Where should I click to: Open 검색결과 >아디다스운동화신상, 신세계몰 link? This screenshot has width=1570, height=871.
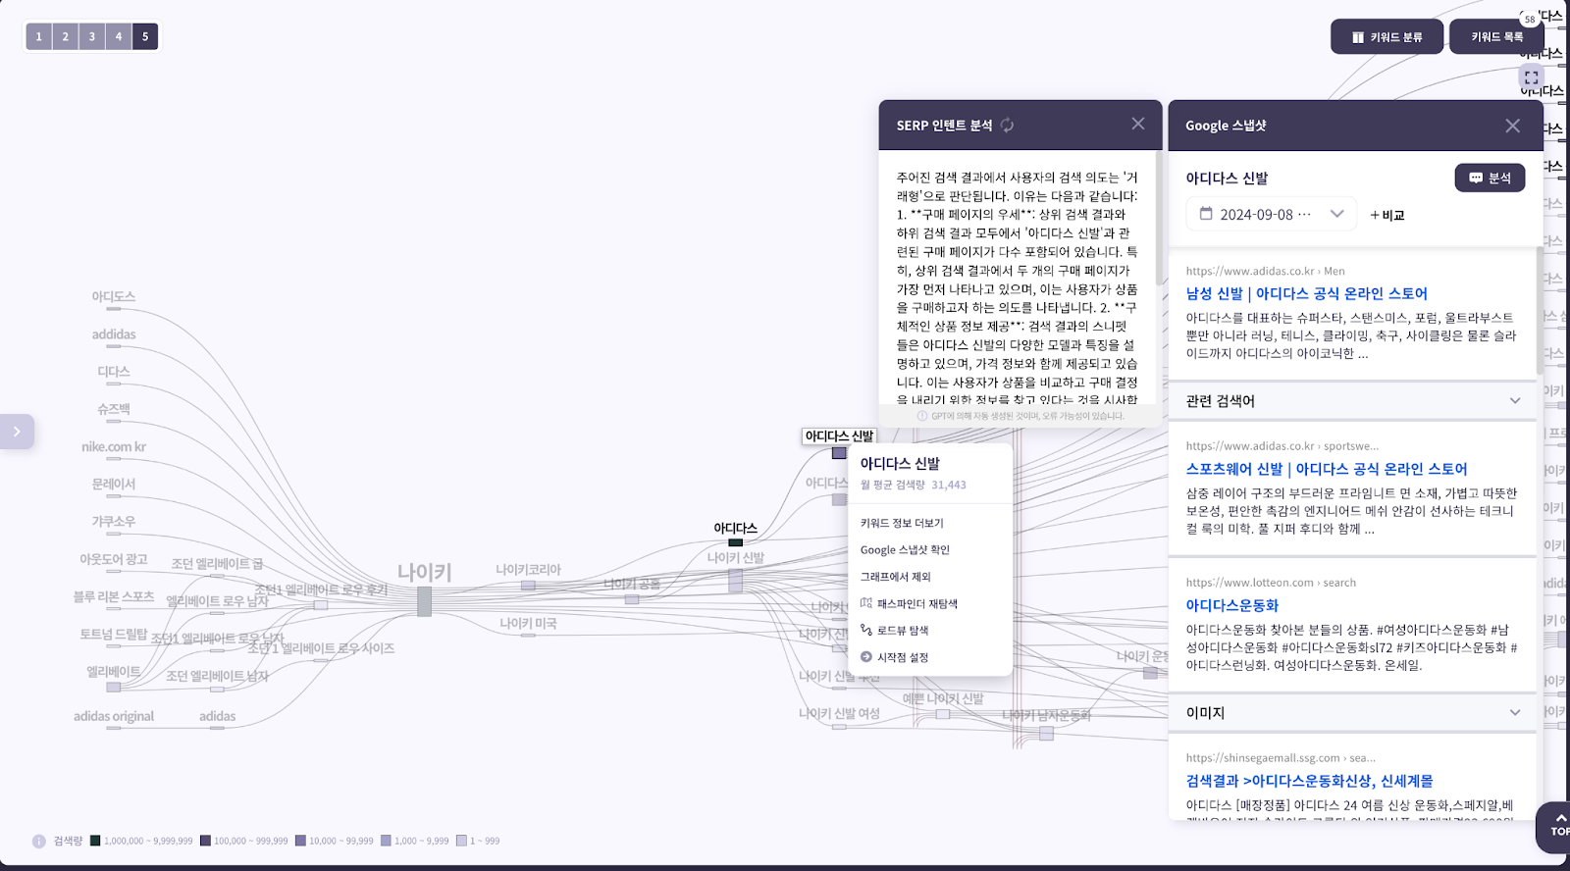point(1309,781)
